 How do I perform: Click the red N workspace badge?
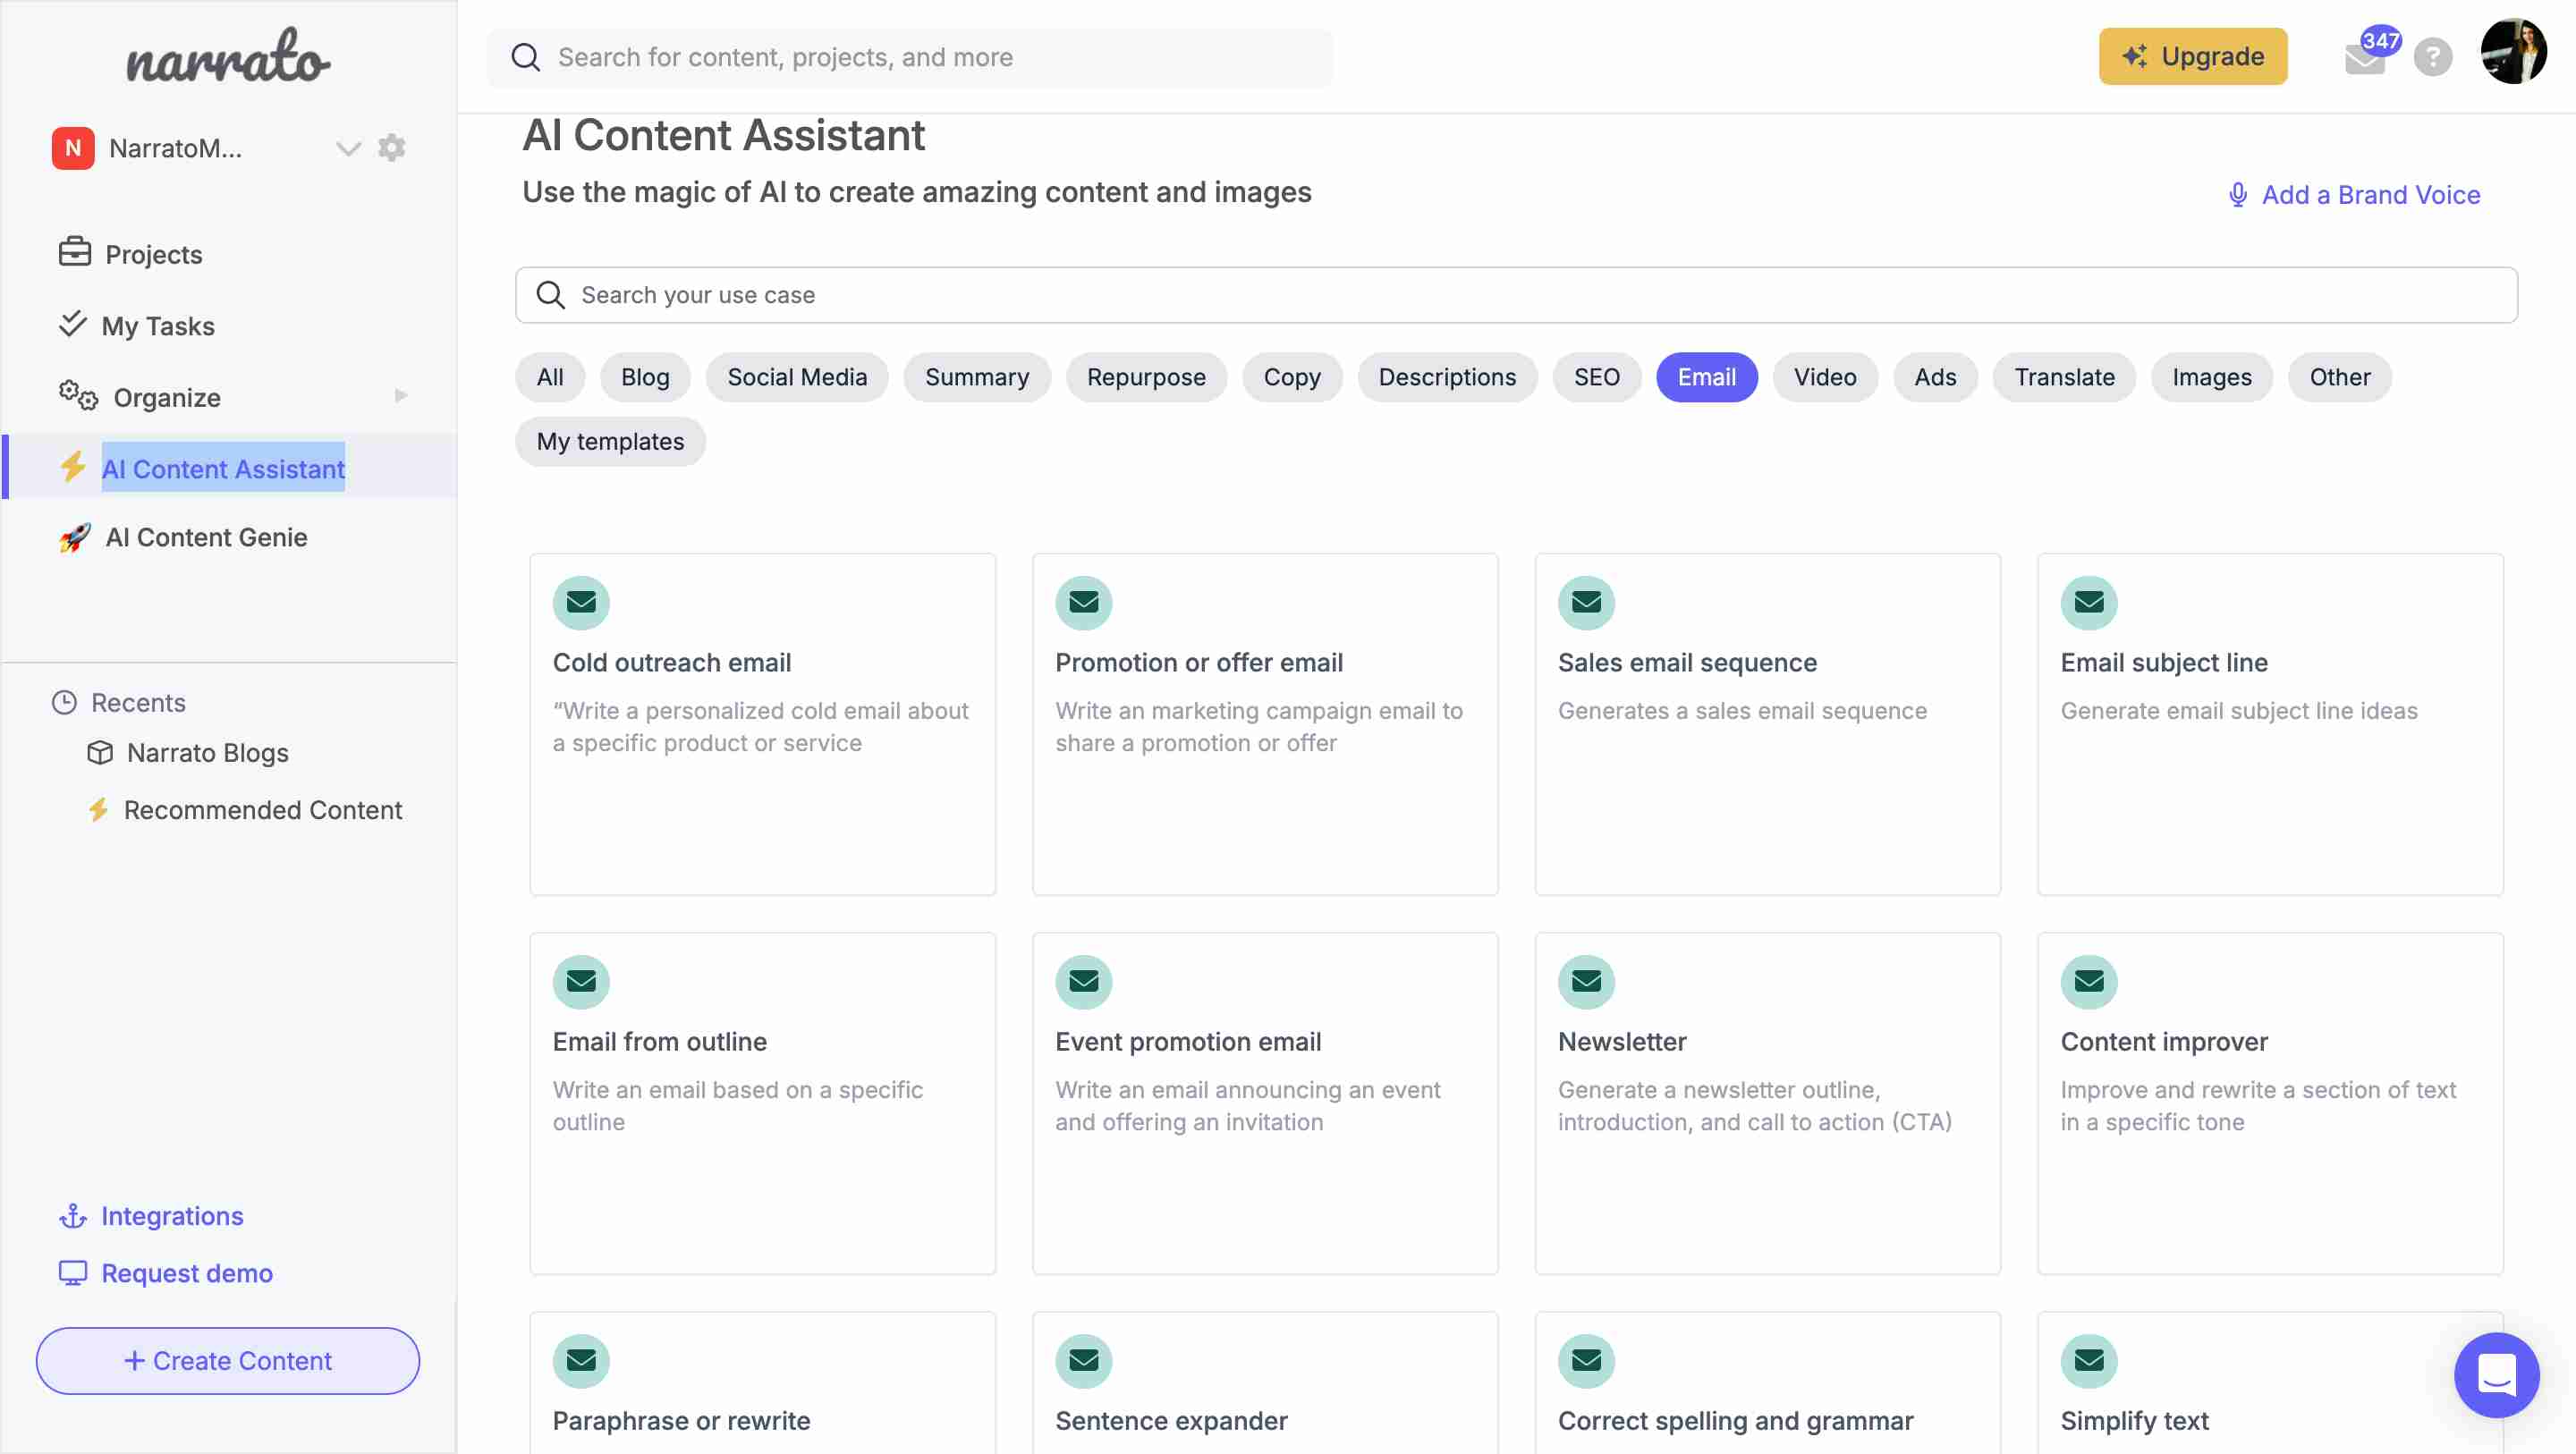point(73,148)
